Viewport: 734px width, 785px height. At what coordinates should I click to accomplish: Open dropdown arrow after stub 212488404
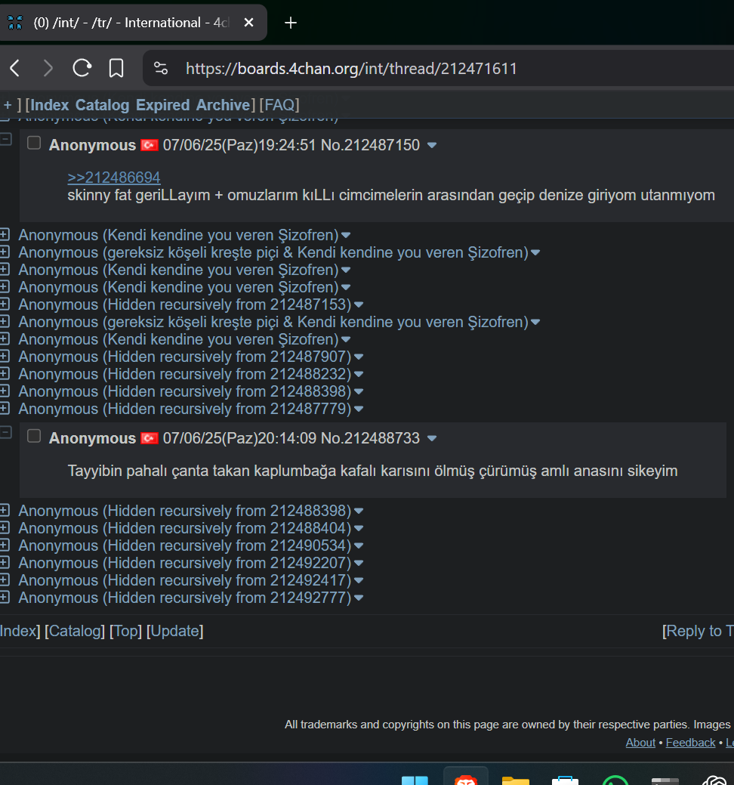(358, 529)
